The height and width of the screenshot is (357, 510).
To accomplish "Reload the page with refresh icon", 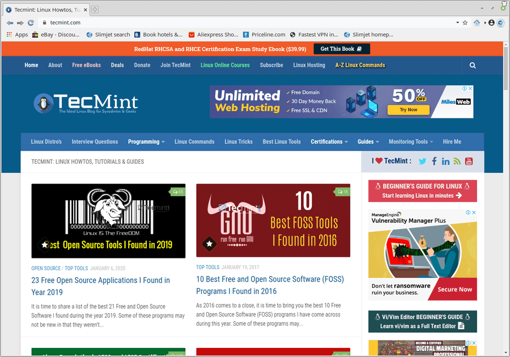I will point(31,23).
